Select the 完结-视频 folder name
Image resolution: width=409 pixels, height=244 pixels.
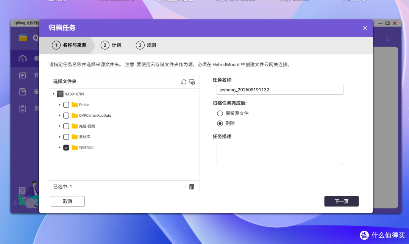(x=87, y=126)
